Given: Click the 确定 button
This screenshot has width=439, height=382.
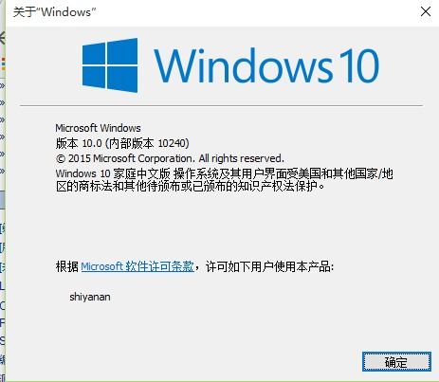Looking at the screenshot, I should 396,362.
